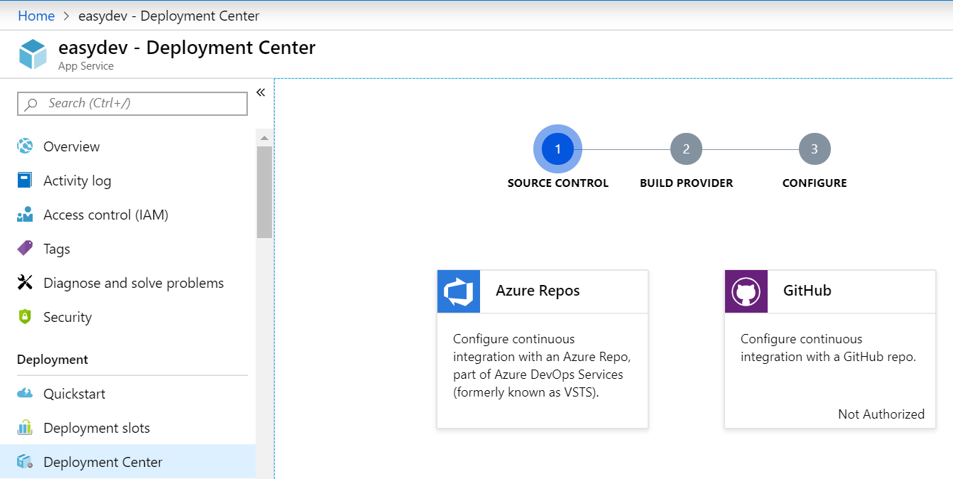Click the Access control (IAM) people icon
Image resolution: width=953 pixels, height=479 pixels.
pos(25,214)
